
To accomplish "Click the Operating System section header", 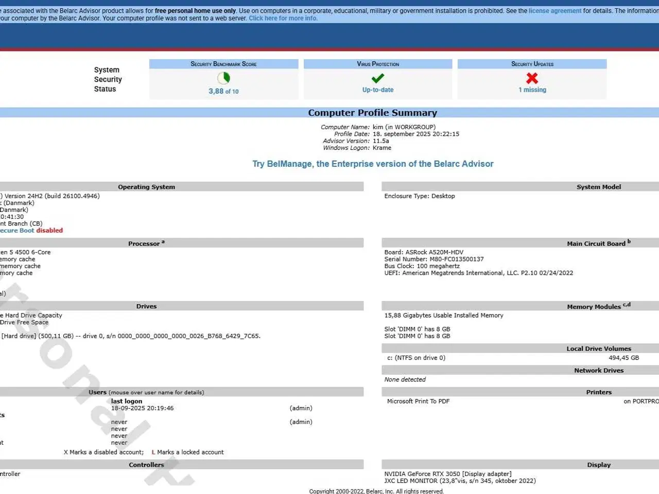I will point(147,187).
